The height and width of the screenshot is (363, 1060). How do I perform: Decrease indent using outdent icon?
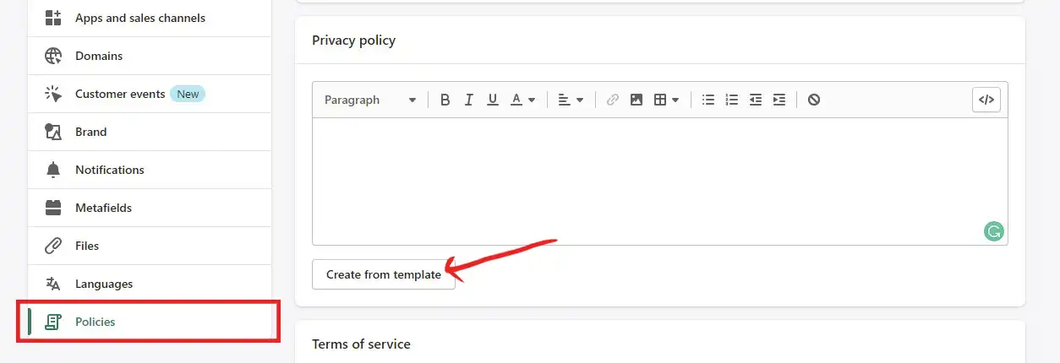pos(756,100)
